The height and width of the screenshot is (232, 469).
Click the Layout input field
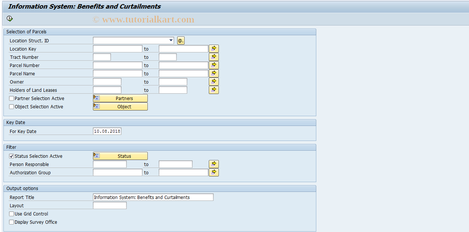(x=110, y=205)
